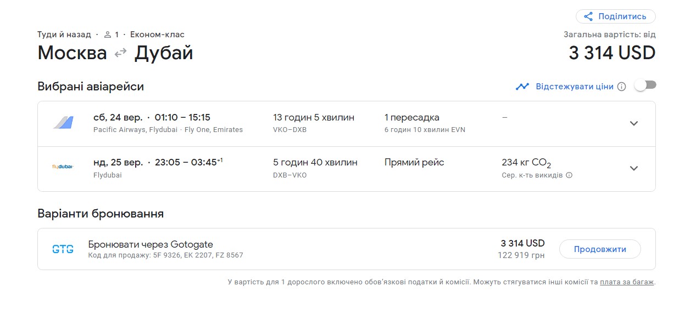The height and width of the screenshot is (309, 696).
Task: Click the 1 пересадка layover text
Action: pos(411,117)
